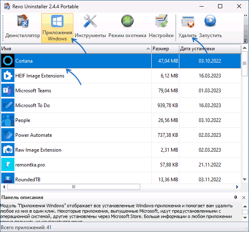The width and height of the screenshot is (249, 232).
Task: Select Power Automate row
Action: point(121,135)
